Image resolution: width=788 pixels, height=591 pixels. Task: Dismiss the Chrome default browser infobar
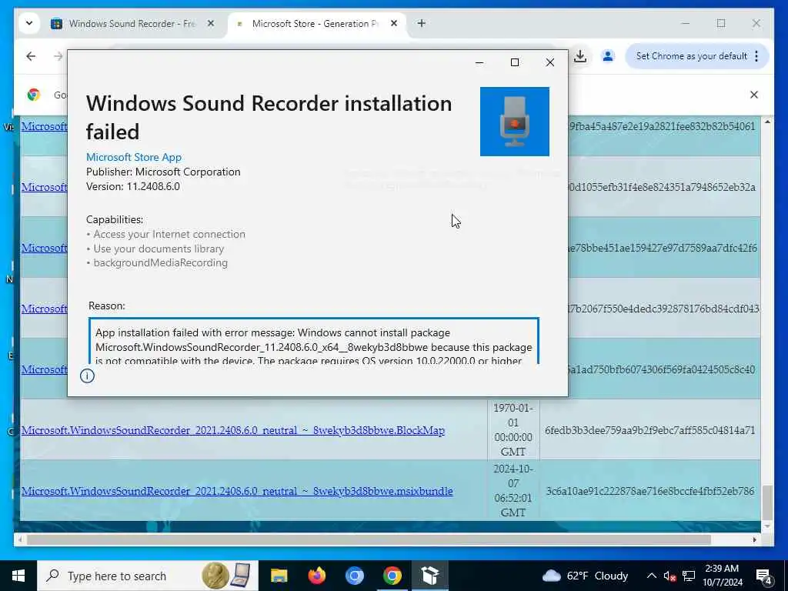click(x=754, y=95)
